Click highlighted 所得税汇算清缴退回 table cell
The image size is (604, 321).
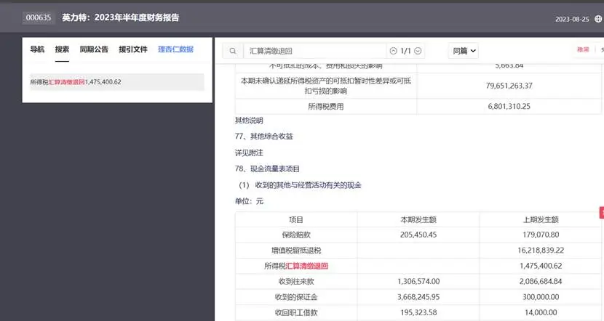pyautogui.click(x=296, y=266)
